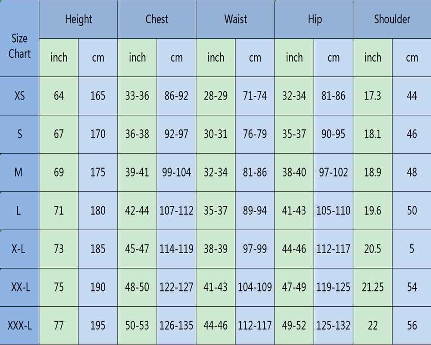Select the 50-53 chest inch cell
This screenshot has height=345, width=431.
(137, 326)
